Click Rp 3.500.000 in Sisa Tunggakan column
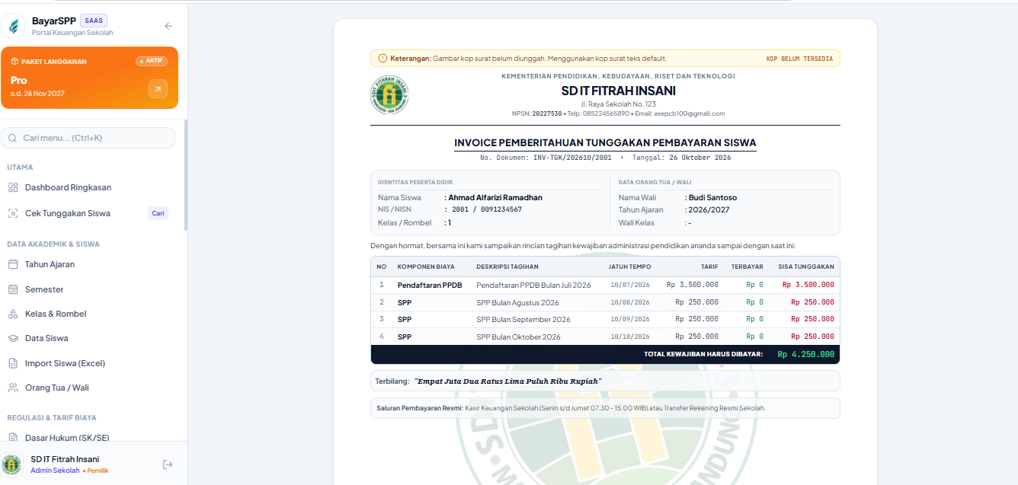Image resolution: width=1018 pixels, height=485 pixels. click(x=808, y=285)
